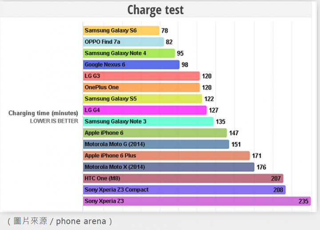Select the OnePlus One bar

(141, 87)
